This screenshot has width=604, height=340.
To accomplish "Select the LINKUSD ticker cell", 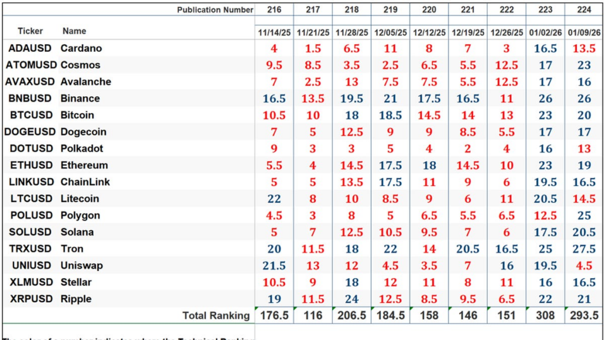I will (x=31, y=182).
